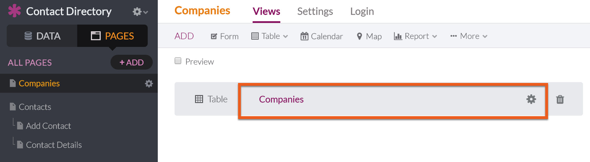Image resolution: width=590 pixels, height=162 pixels.
Task: Open the Settings tab
Action: coord(315,11)
